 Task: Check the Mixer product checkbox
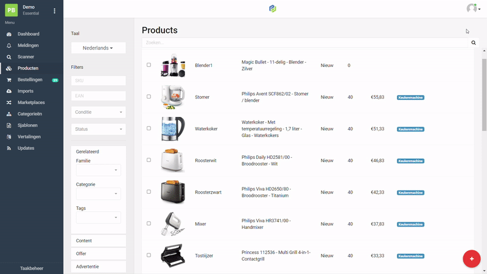pos(149,223)
